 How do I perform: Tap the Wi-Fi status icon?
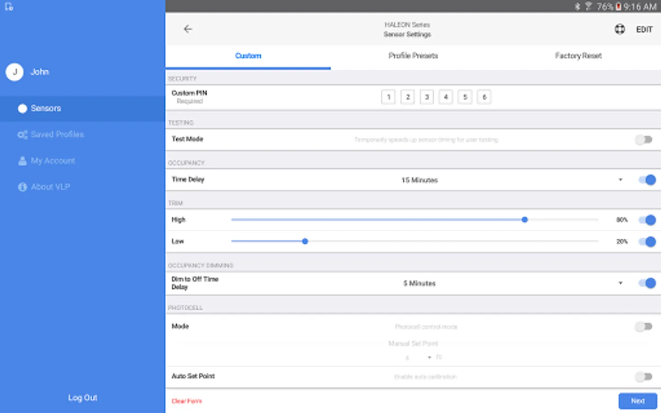click(588, 6)
